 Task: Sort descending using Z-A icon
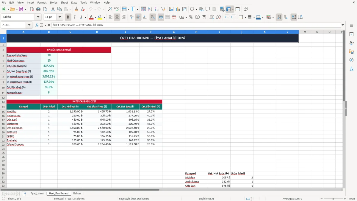pos(157,9)
